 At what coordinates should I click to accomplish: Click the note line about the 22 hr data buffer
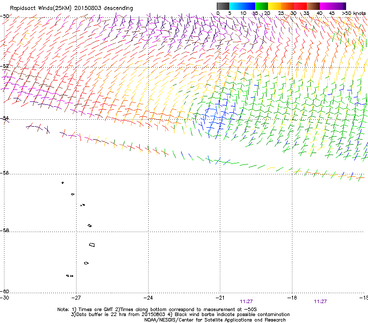pos(180,315)
